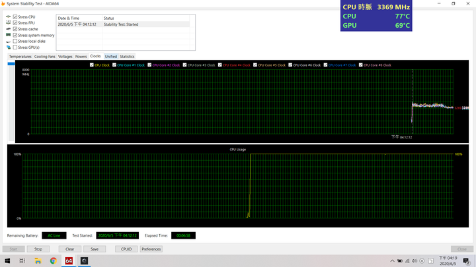Click the Elapsed Time value field
The width and height of the screenshot is (476, 267).
tap(183, 235)
